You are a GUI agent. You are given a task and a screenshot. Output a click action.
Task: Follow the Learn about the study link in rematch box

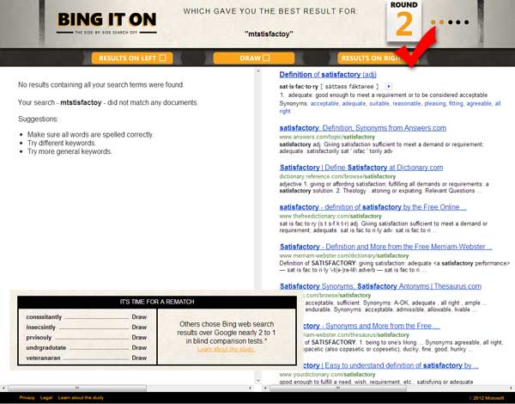tap(227, 349)
